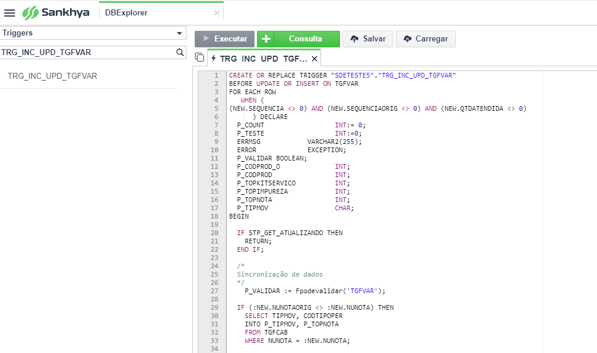Click the P_CODPROD_O variable name
The width and height of the screenshot is (597, 353).
coord(259,167)
